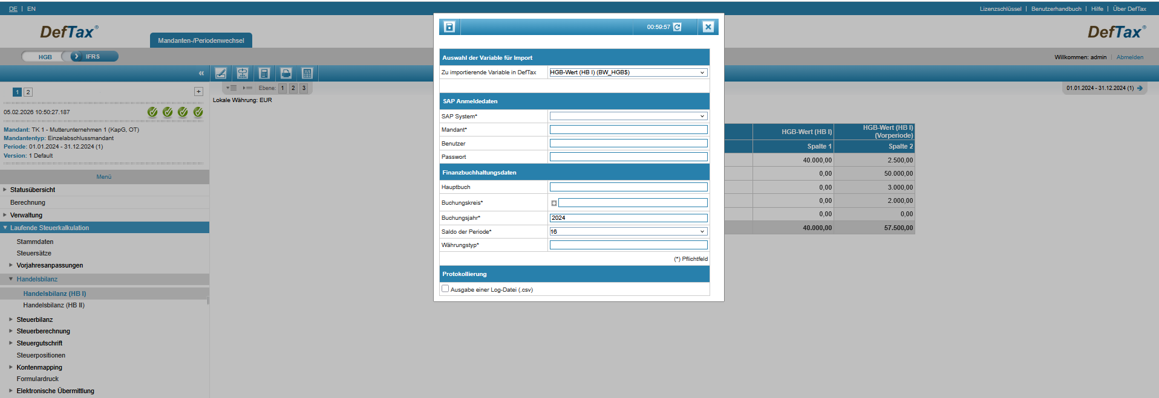Image resolution: width=1159 pixels, height=398 pixels.
Task: Switch to HGB mode
Action: click(45, 57)
